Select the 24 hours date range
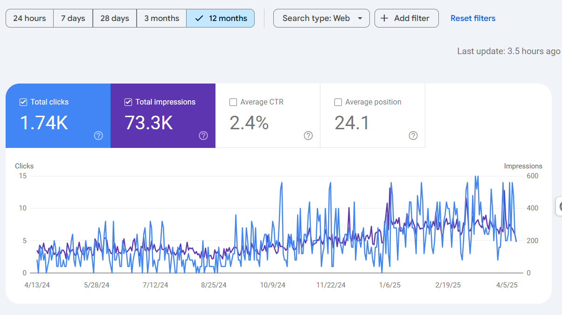Image resolution: width=562 pixels, height=315 pixels. [x=29, y=18]
